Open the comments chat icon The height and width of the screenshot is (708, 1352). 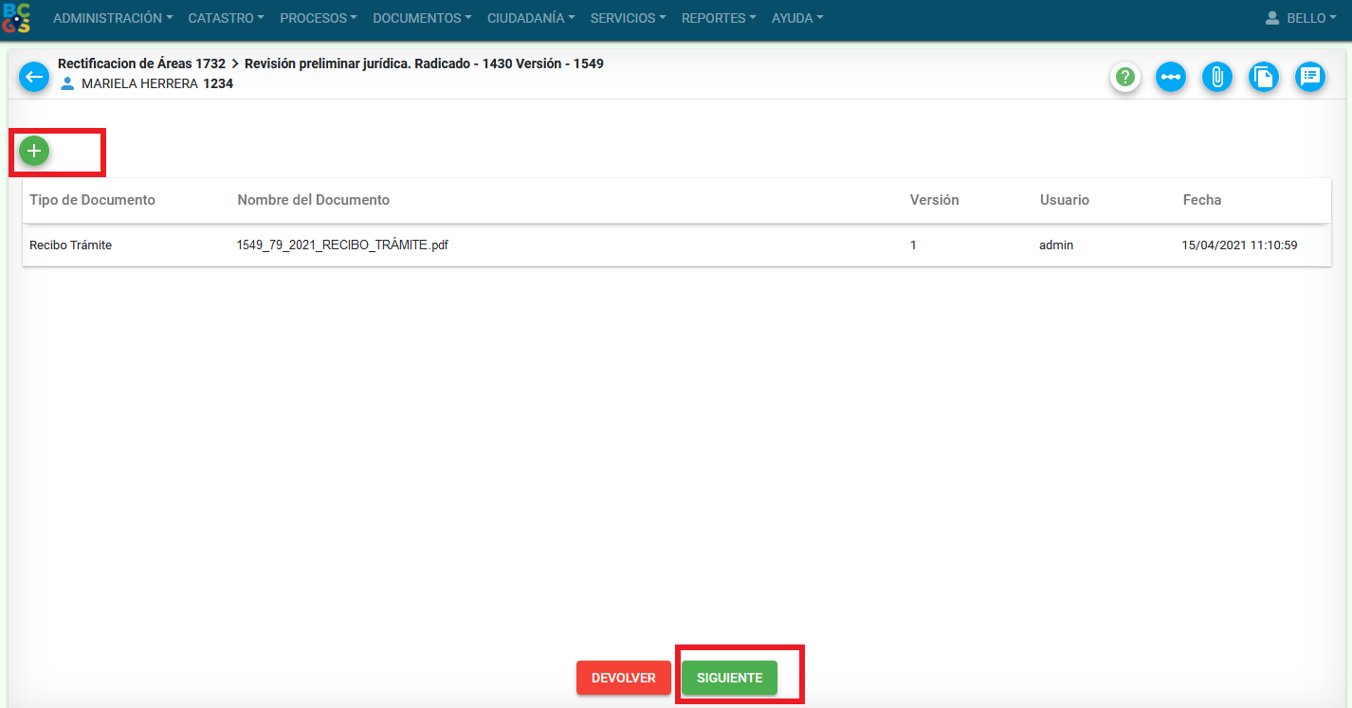(x=1309, y=78)
